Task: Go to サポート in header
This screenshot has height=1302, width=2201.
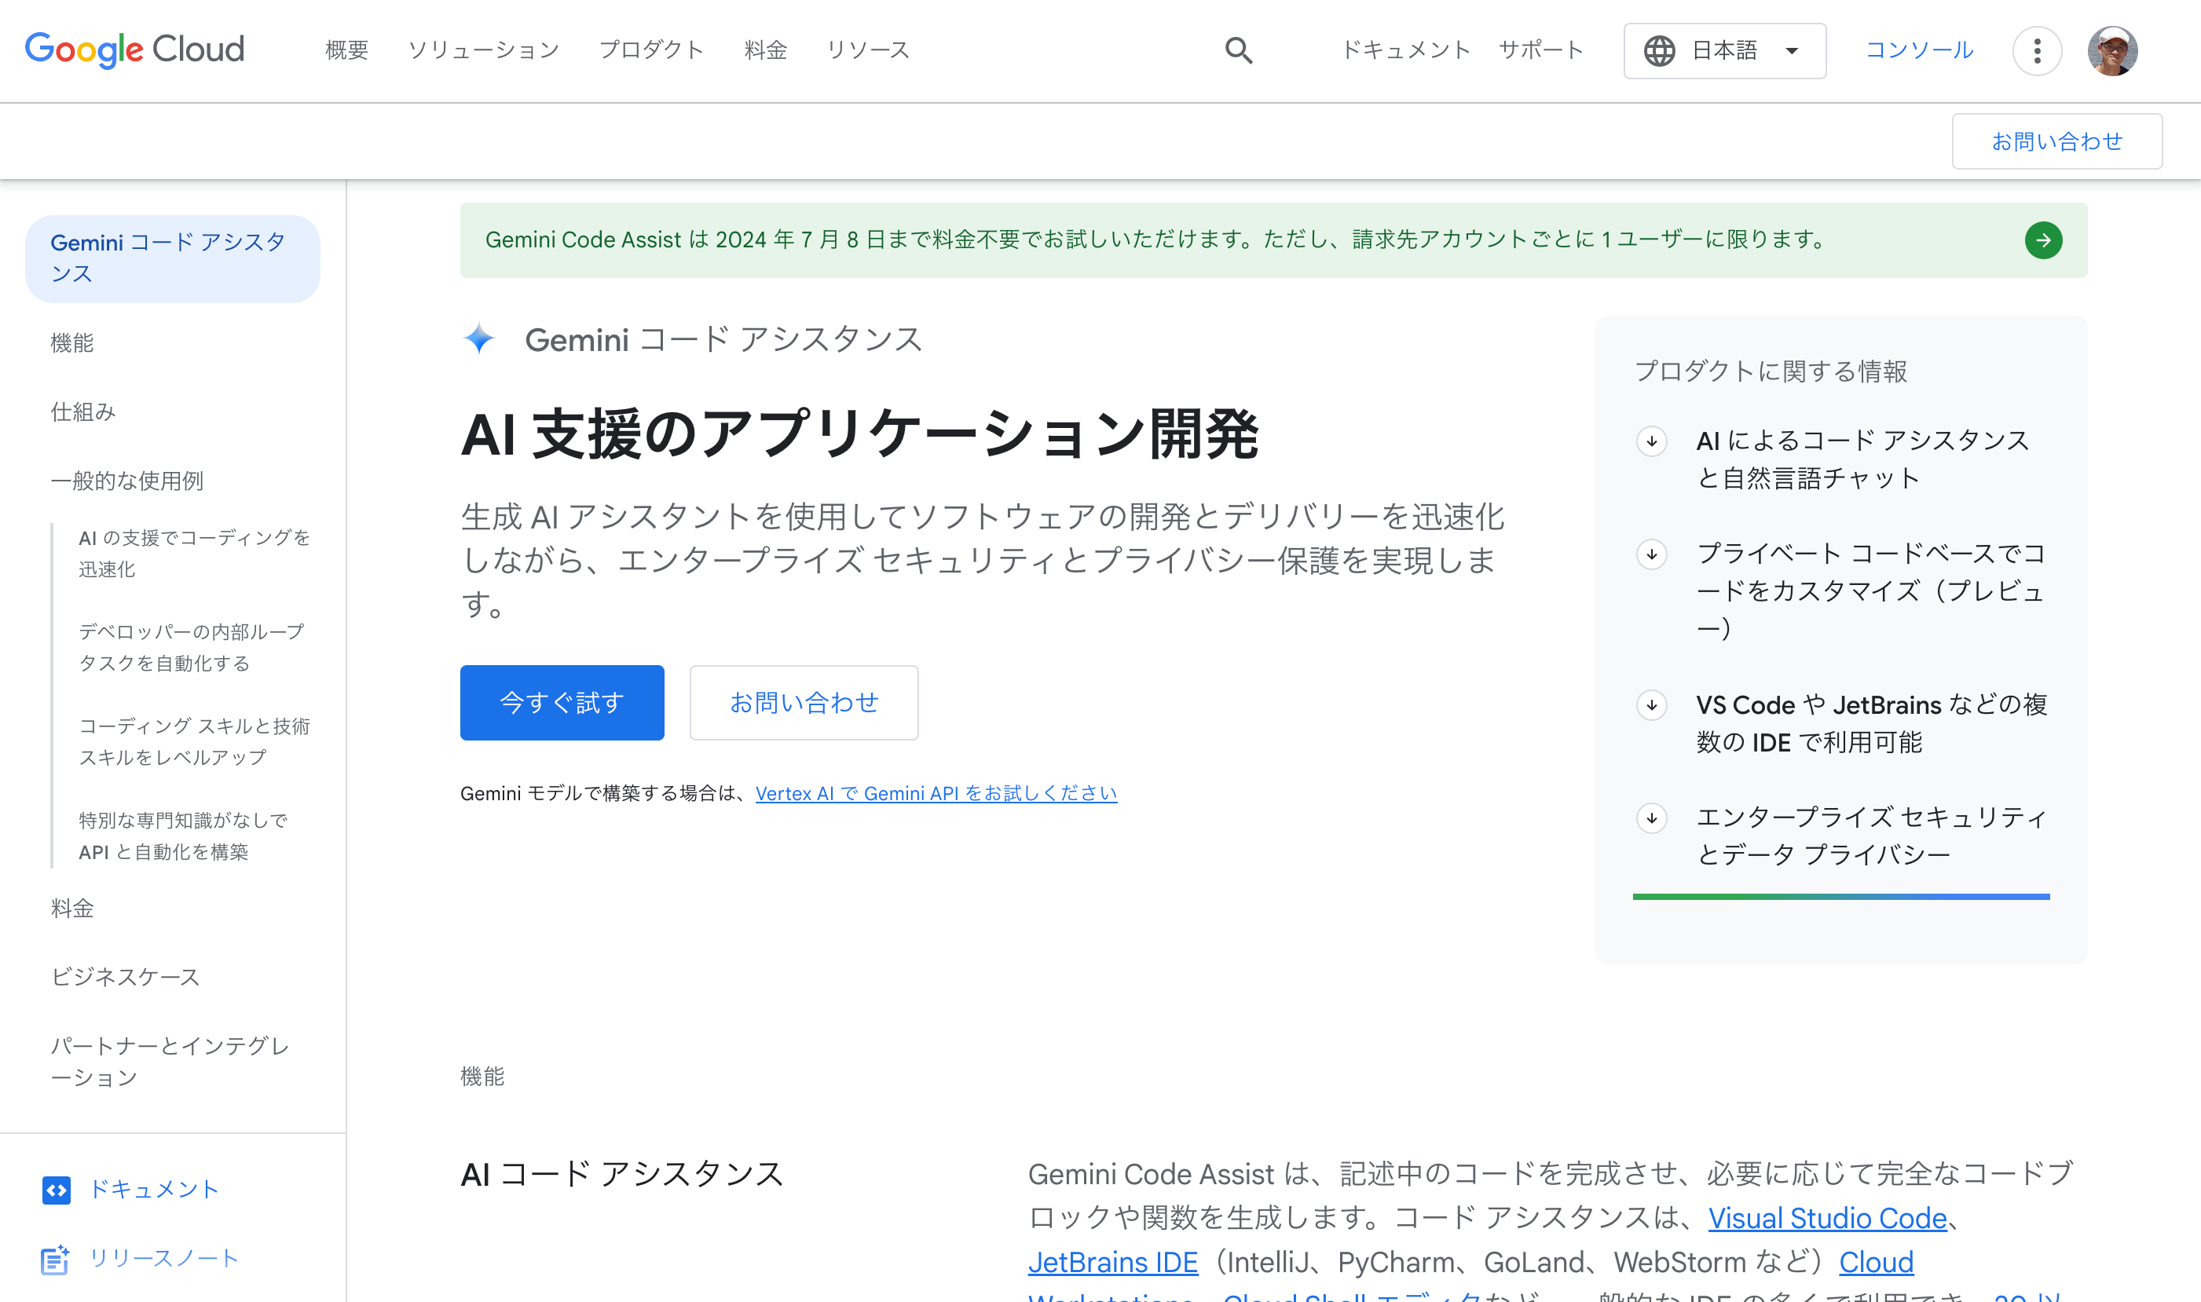Action: point(1541,50)
